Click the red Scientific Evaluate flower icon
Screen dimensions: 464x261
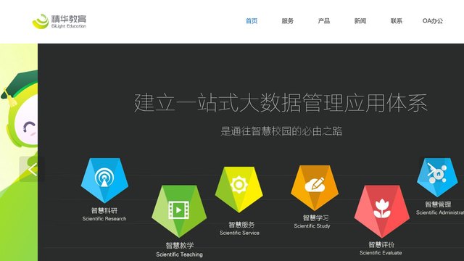click(x=382, y=211)
